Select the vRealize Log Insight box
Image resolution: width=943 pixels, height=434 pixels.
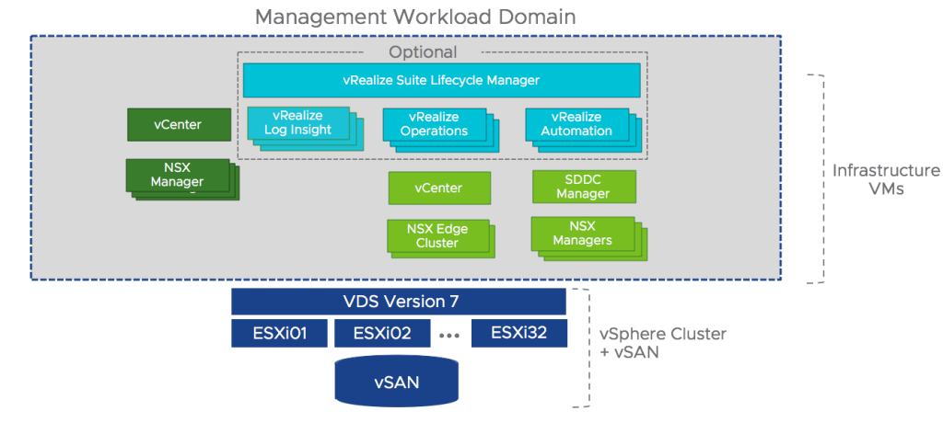(x=297, y=124)
